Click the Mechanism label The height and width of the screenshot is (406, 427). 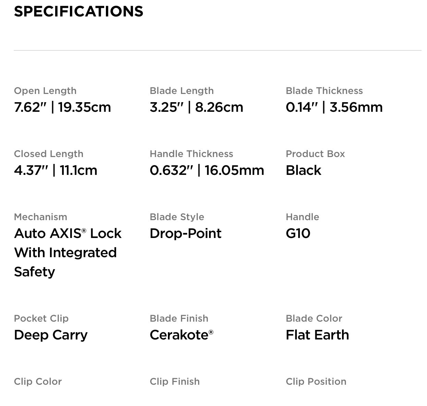[x=40, y=217]
